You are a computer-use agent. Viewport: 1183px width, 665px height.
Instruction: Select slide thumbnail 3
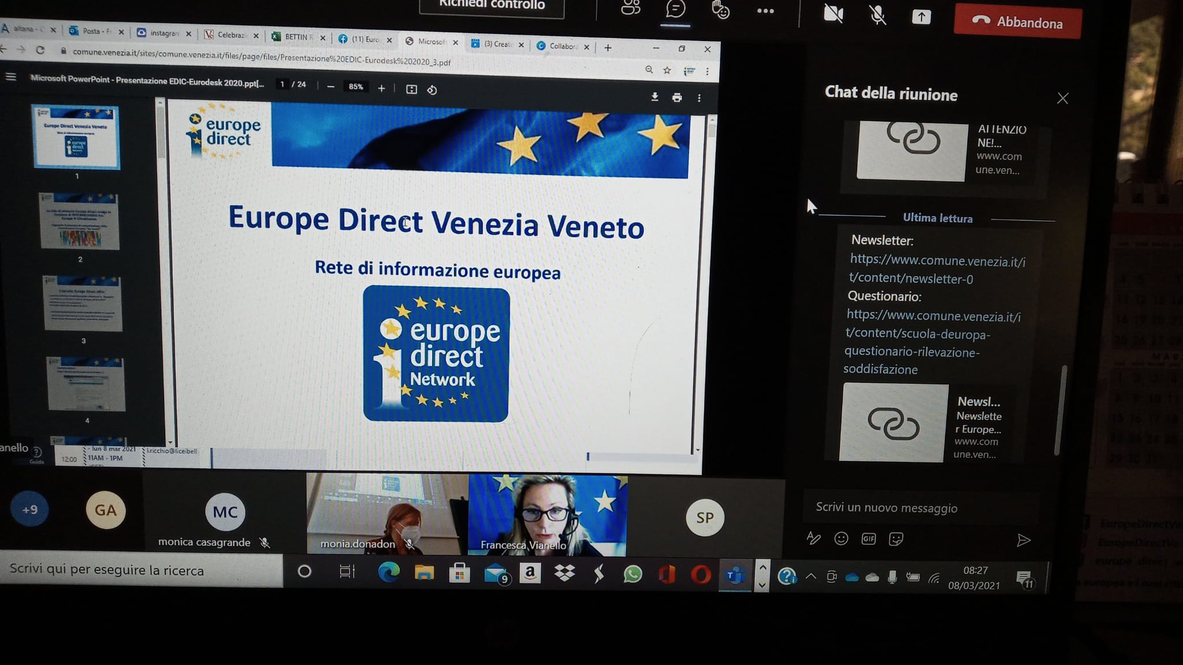tap(83, 303)
